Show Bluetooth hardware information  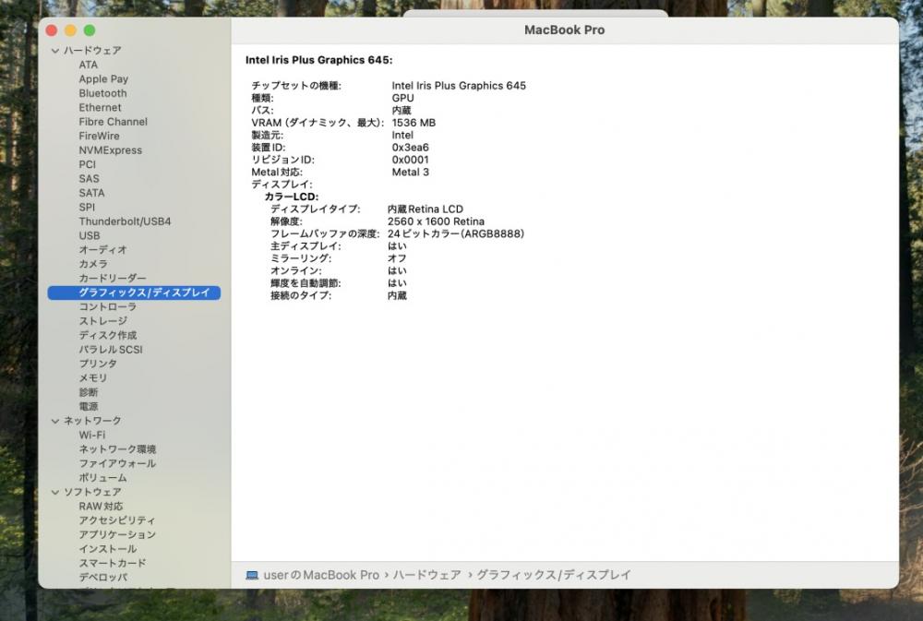103,93
